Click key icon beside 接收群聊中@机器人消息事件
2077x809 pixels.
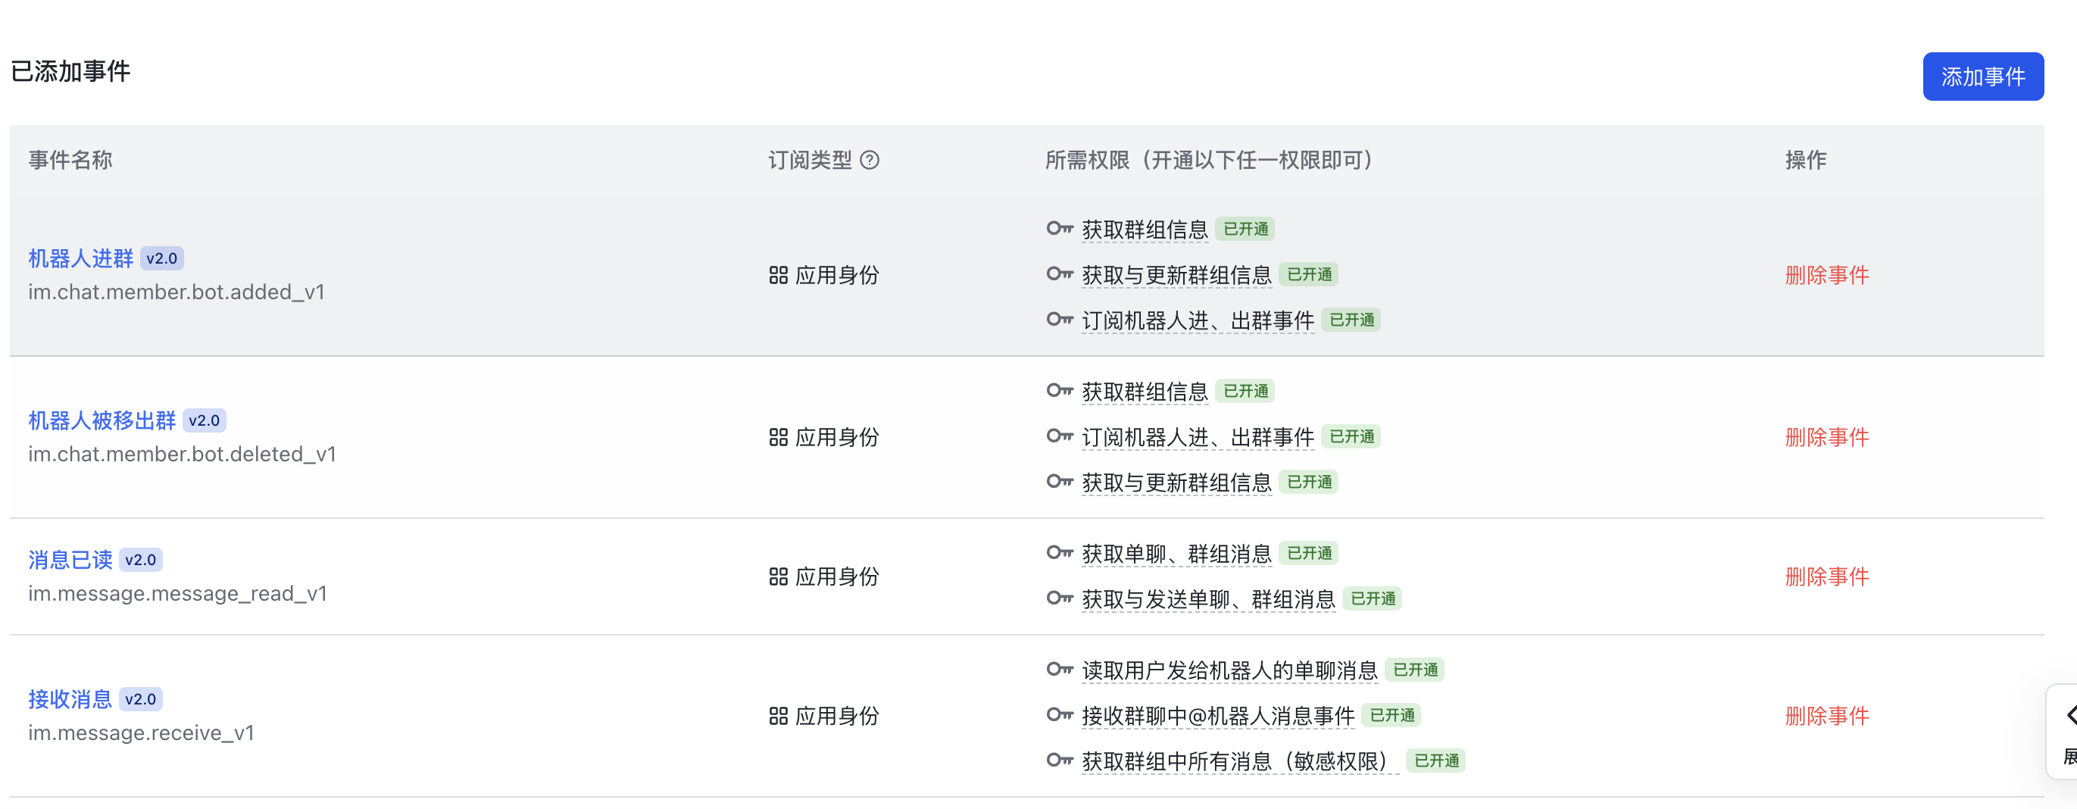click(1059, 714)
